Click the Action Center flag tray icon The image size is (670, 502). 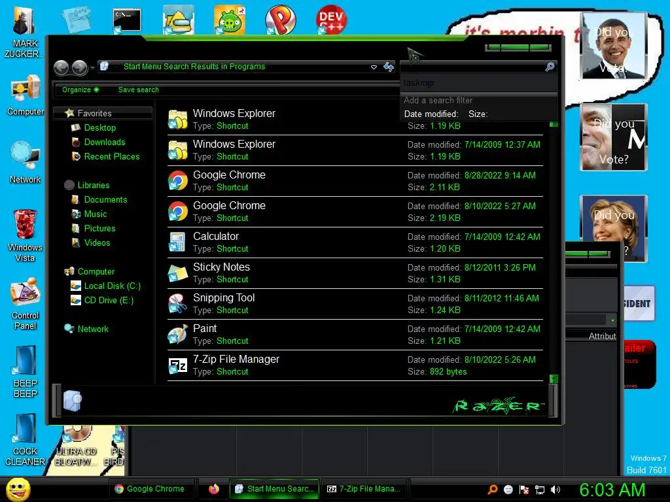[x=524, y=490]
